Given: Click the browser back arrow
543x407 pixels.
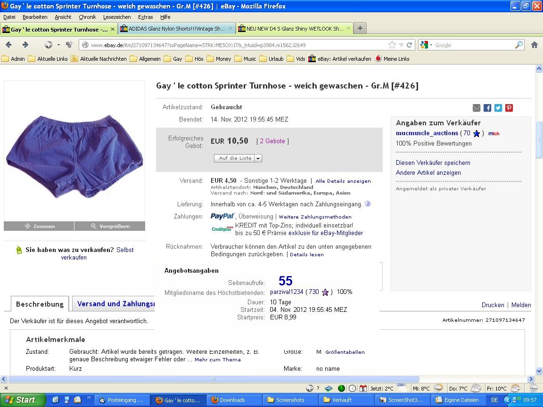Looking at the screenshot, I should coord(8,45).
